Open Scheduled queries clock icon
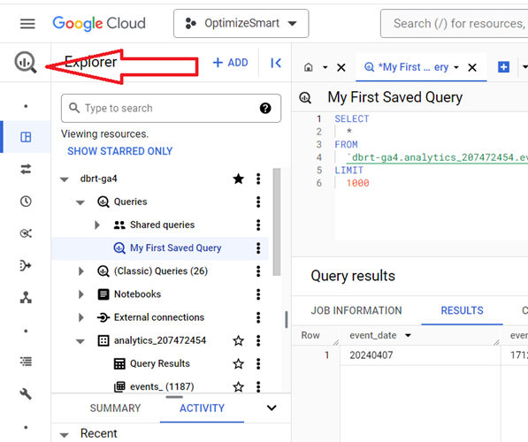 [x=26, y=202]
